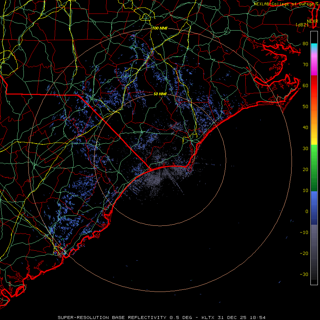Click the "NEXLAB-College of DuPage" header text
320x320 pixels.
tap(284, 4)
